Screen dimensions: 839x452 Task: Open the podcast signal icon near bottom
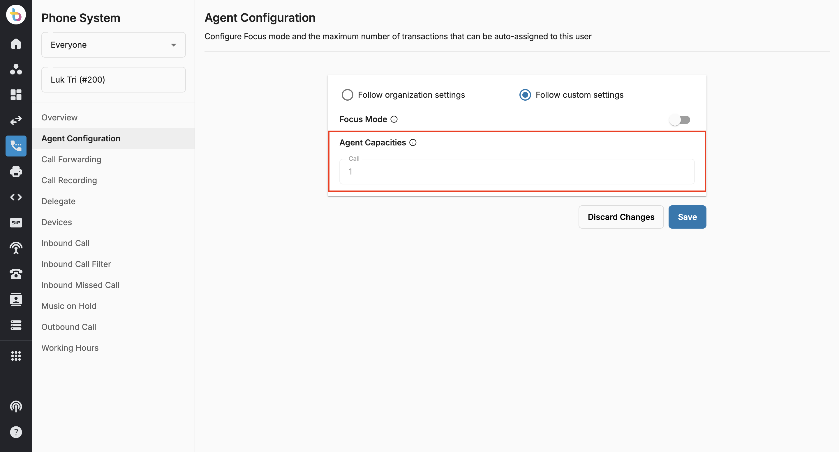click(x=16, y=406)
